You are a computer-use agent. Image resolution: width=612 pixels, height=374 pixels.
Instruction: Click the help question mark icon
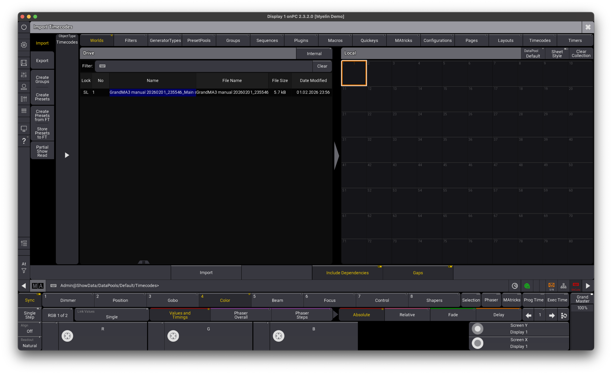click(24, 141)
